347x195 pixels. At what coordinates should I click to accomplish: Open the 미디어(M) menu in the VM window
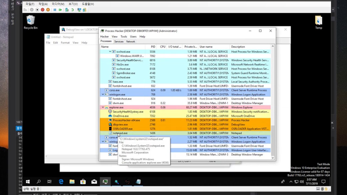pyautogui.click(x=58, y=4)
